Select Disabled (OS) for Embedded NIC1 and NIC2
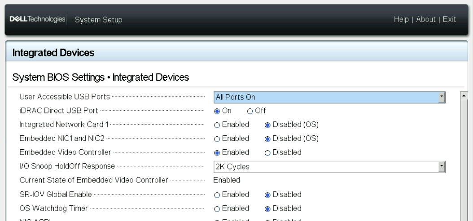473x221 pixels. (268, 139)
